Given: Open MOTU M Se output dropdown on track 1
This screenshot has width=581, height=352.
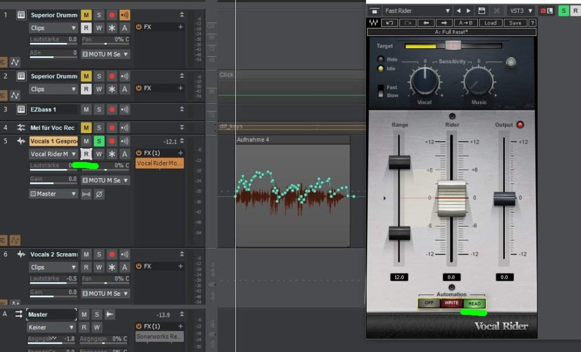Looking at the screenshot, I should tap(105, 54).
